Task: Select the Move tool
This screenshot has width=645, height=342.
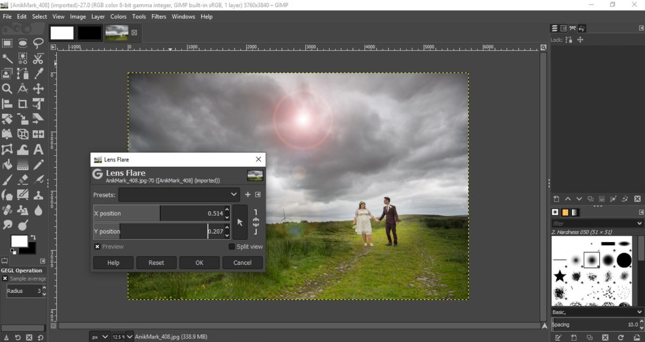Action: tap(38, 89)
